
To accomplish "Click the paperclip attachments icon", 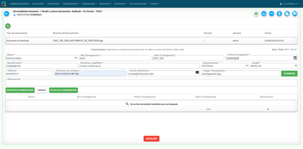I will tap(279, 14).
